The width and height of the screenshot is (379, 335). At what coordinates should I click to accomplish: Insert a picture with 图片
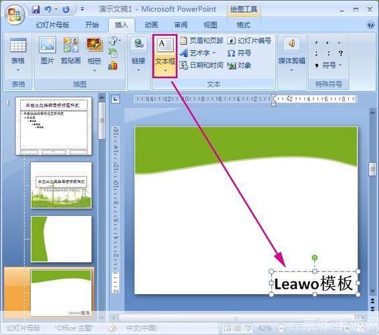click(47, 50)
